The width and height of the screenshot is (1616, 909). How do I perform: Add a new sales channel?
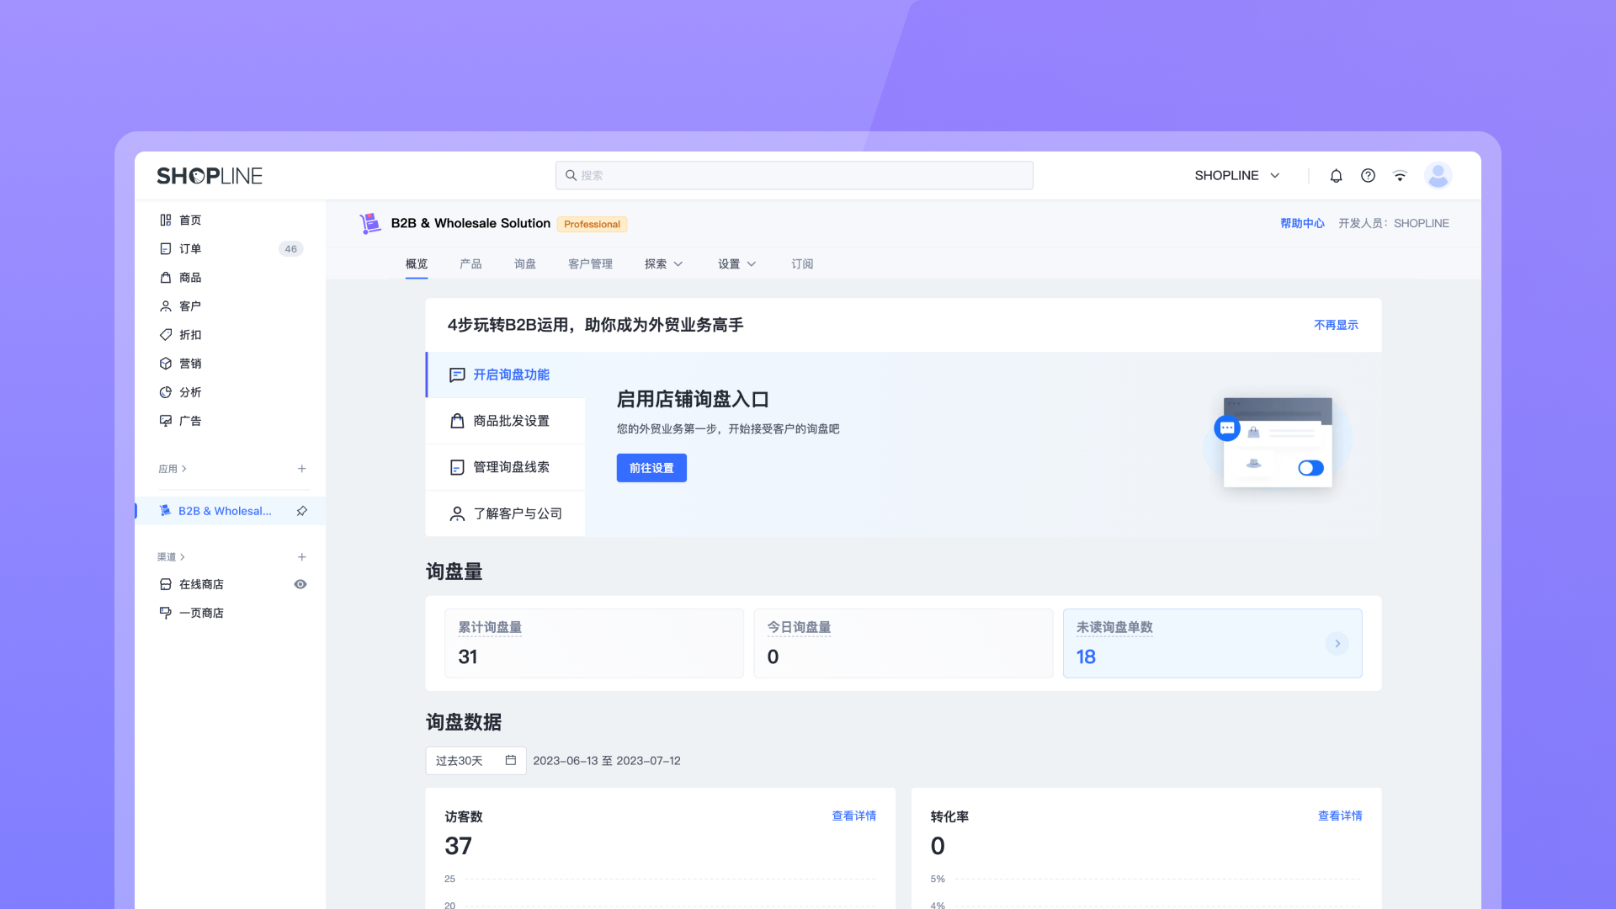click(301, 557)
